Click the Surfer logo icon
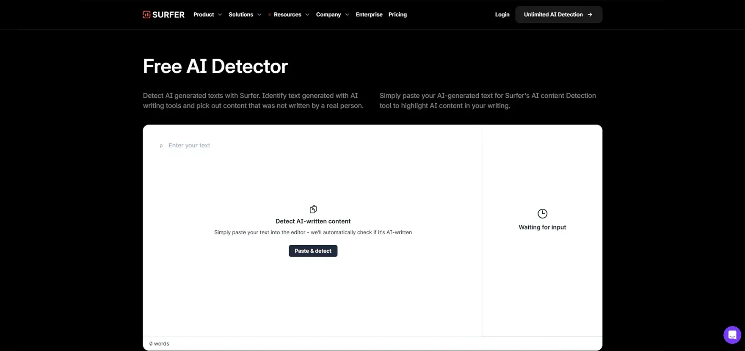This screenshot has width=745, height=351. (x=146, y=14)
